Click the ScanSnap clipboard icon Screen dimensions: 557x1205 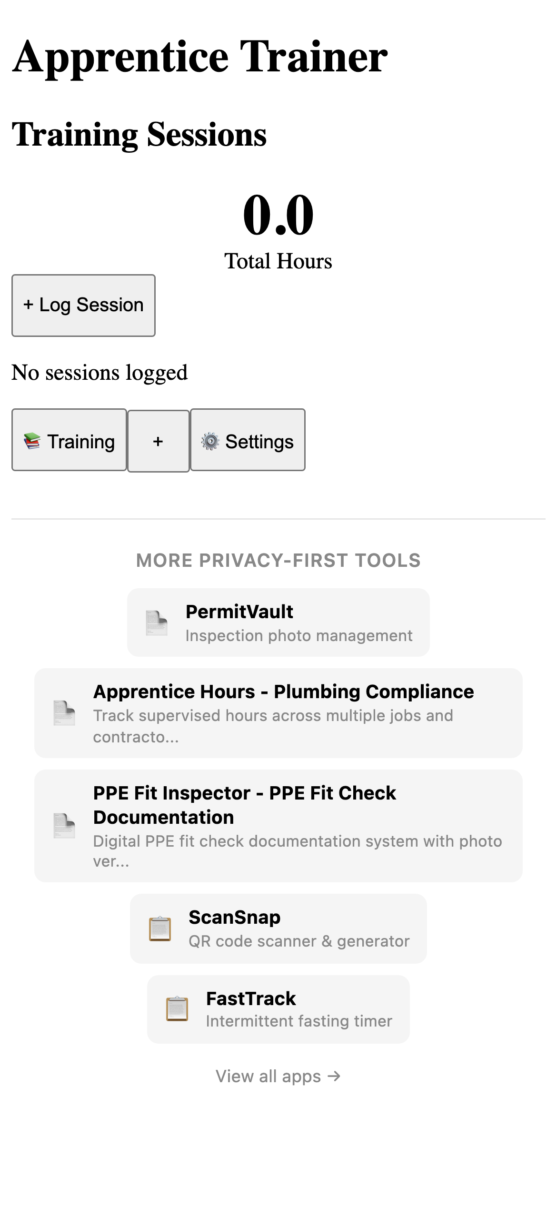(159, 928)
